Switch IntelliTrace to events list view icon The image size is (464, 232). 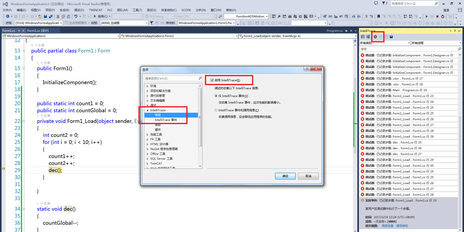coord(363,37)
